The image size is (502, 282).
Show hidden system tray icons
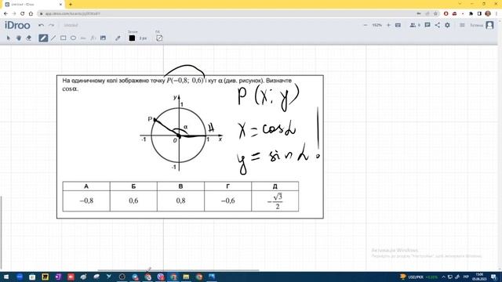click(x=443, y=277)
